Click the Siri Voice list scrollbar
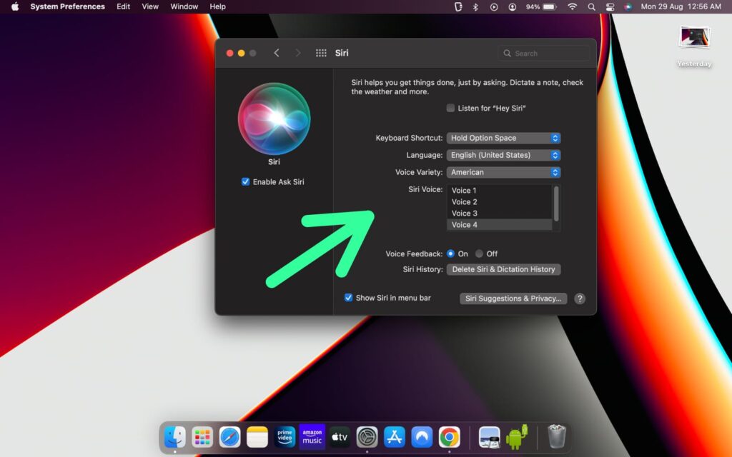 pos(556,204)
